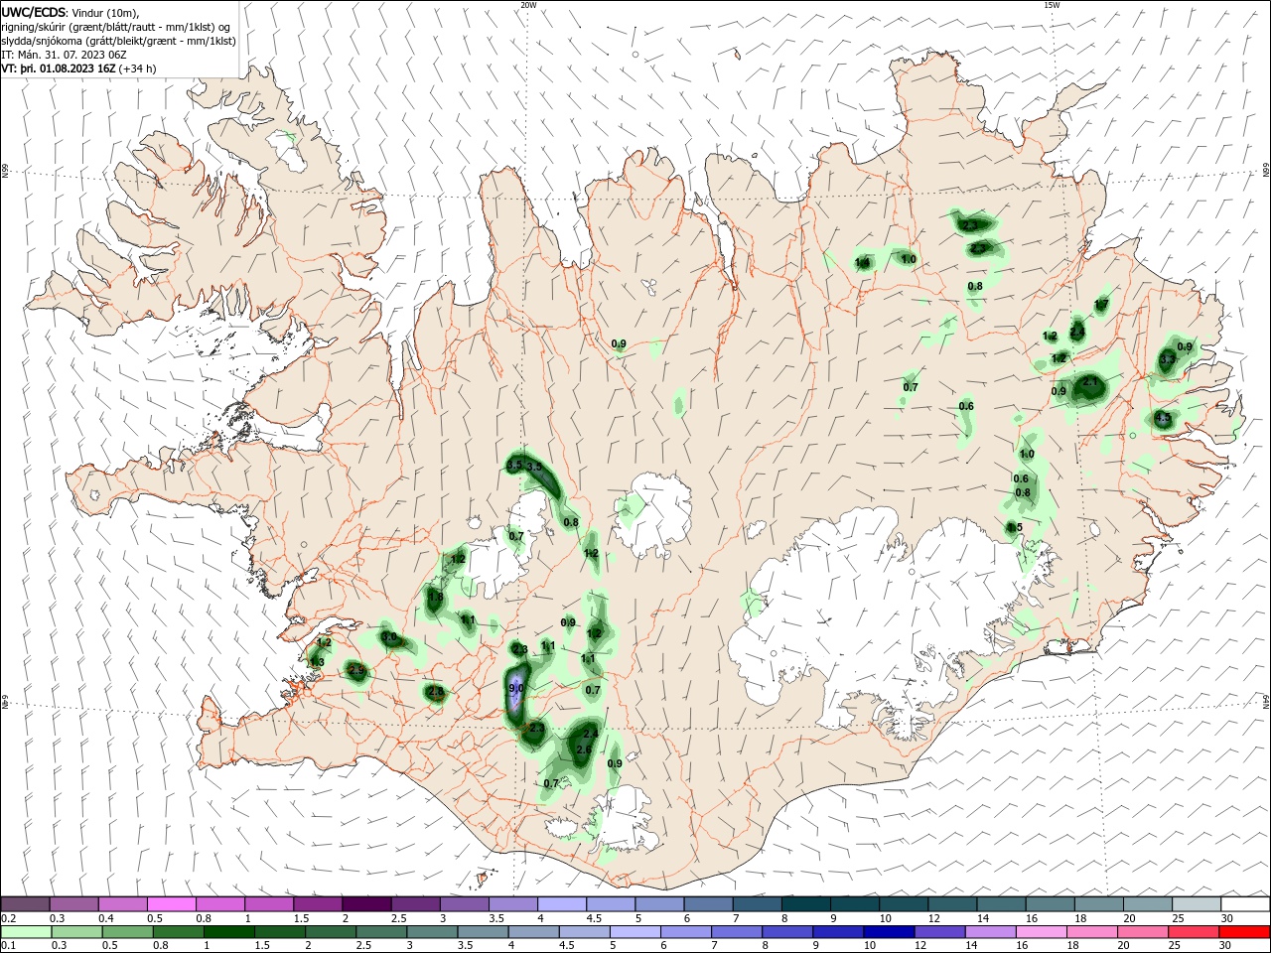This screenshot has height=953, width=1271.
Task: Click the lower legend violet swatch labeled 14
Action: [991, 932]
